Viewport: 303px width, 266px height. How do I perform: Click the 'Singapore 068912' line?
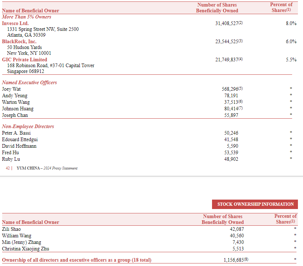(25, 71)
